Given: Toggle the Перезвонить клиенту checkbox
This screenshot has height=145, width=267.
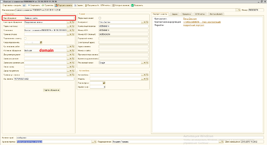Looking at the screenshot, I should [x=25, y=38].
